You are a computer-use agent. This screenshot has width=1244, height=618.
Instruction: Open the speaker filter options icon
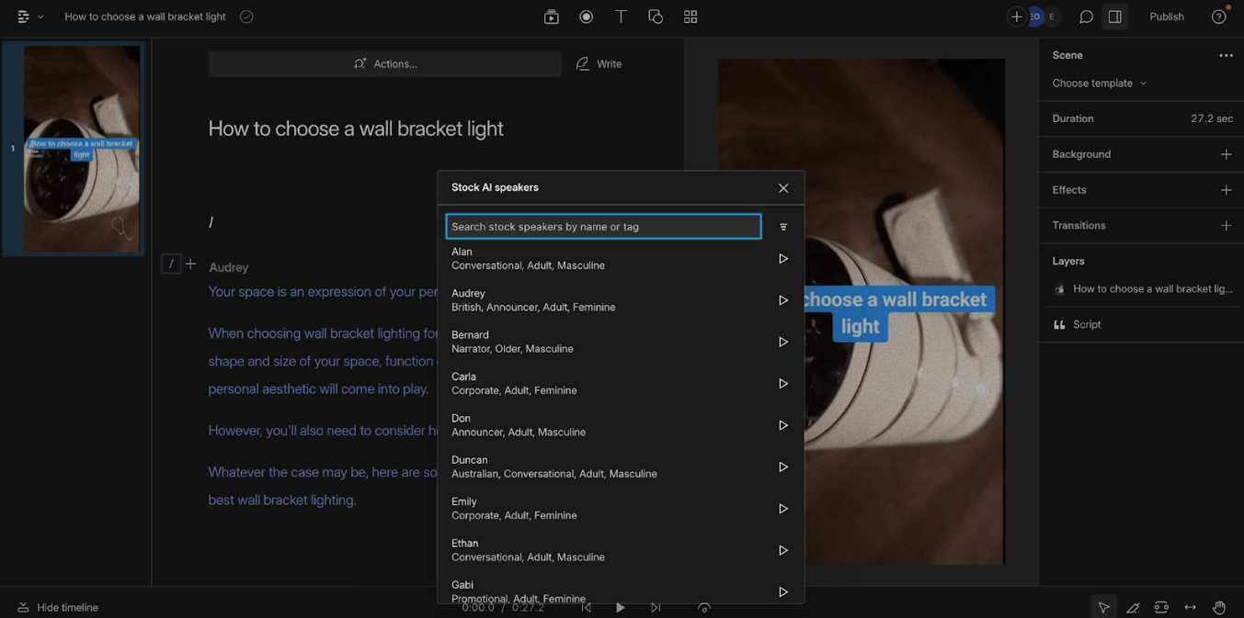783,227
